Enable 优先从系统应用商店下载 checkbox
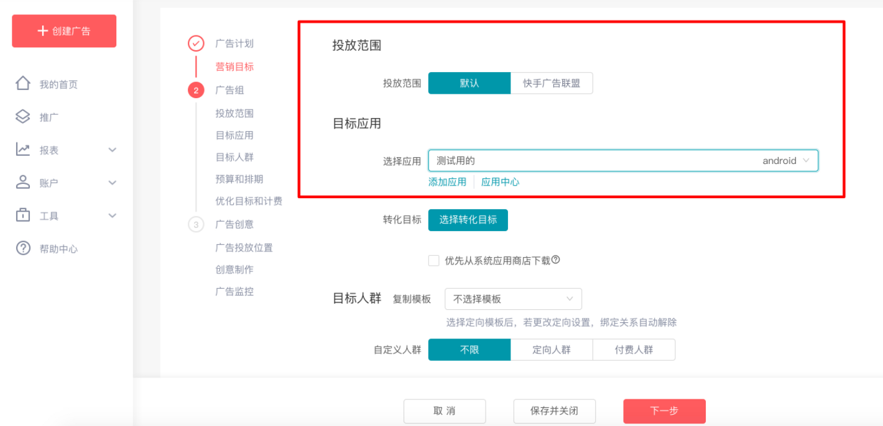 point(433,260)
